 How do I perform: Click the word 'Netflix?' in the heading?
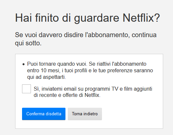(x=141, y=18)
